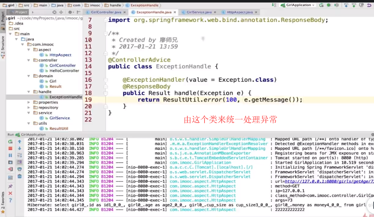
Task: Revert changes with purple undo arrow
Action: pos(369,5)
